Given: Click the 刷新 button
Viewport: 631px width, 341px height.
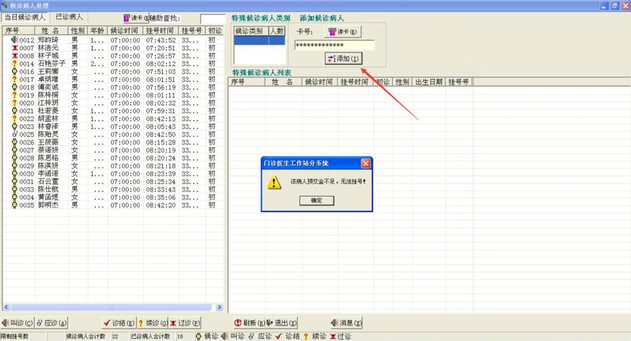Looking at the screenshot, I should tap(249, 323).
